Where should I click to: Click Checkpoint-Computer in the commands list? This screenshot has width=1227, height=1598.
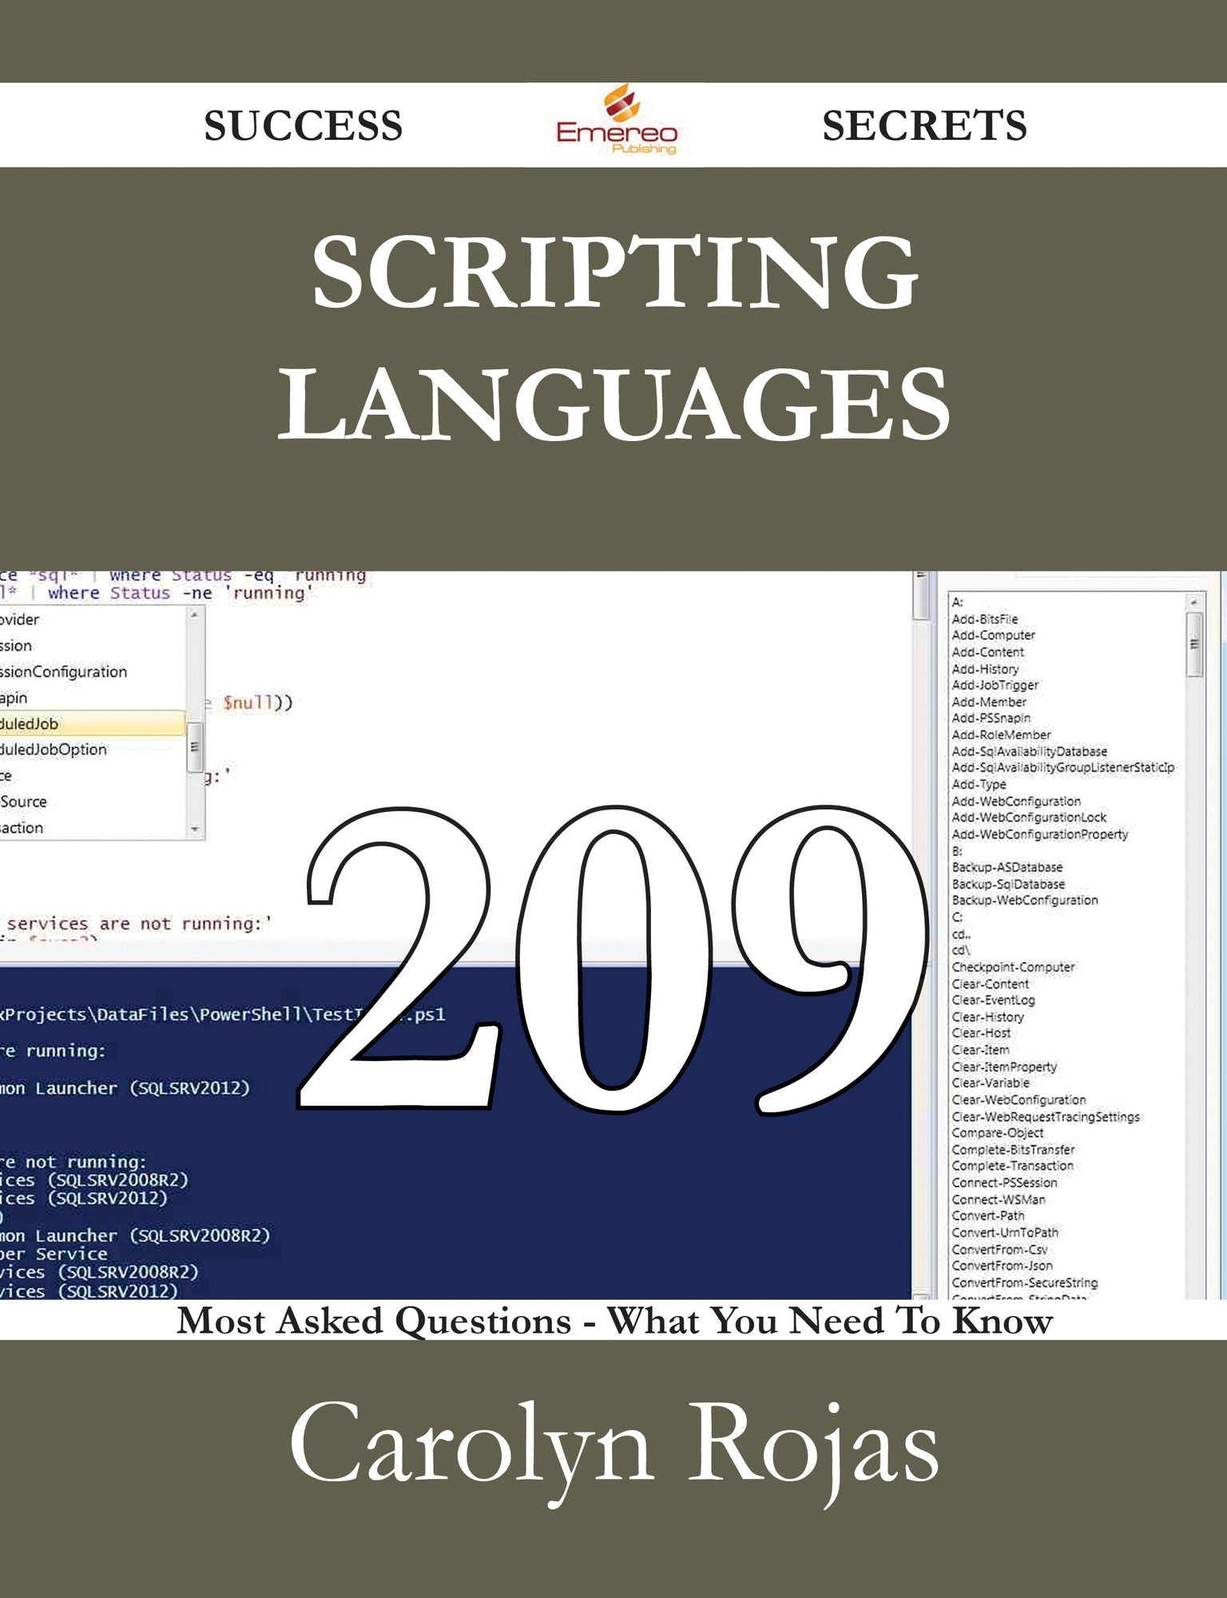click(1013, 967)
